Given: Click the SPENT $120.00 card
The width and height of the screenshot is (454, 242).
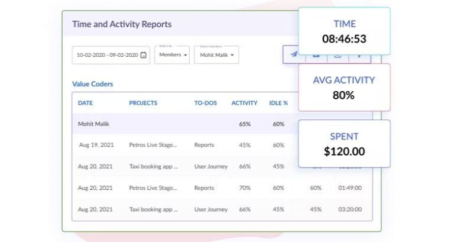Looking at the screenshot, I should pos(344,143).
